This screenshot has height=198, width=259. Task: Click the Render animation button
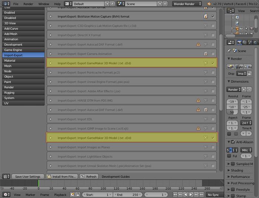pyautogui.click(x=239, y=67)
